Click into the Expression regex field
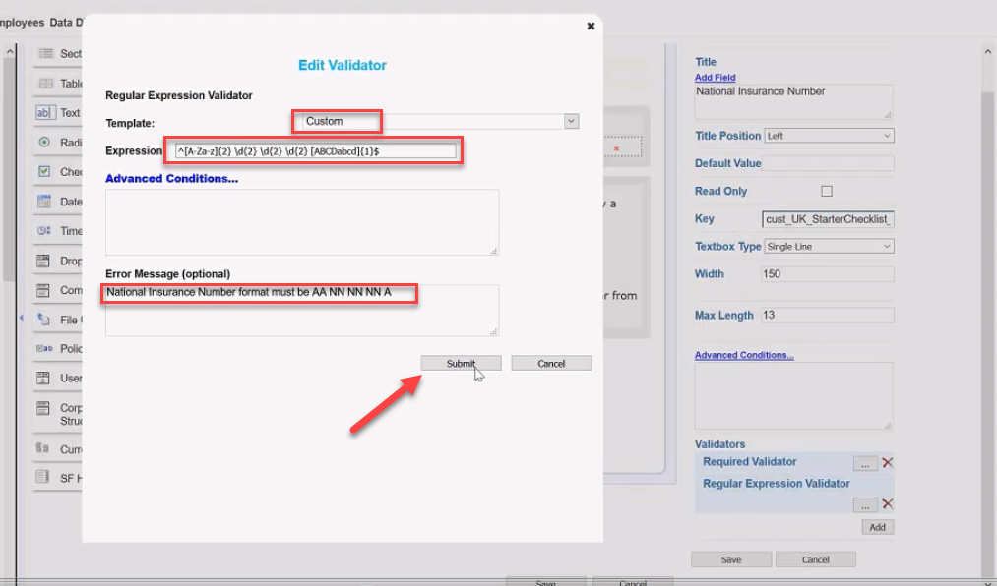 click(x=315, y=151)
